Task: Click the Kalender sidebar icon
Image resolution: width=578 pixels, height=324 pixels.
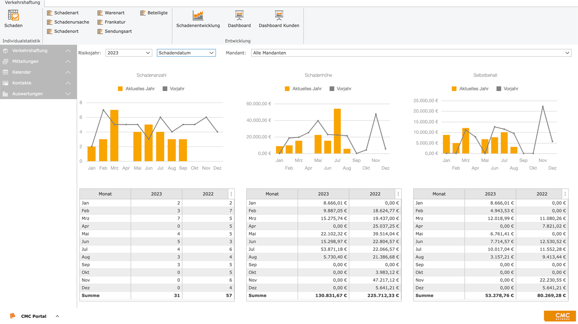Action: (5, 72)
